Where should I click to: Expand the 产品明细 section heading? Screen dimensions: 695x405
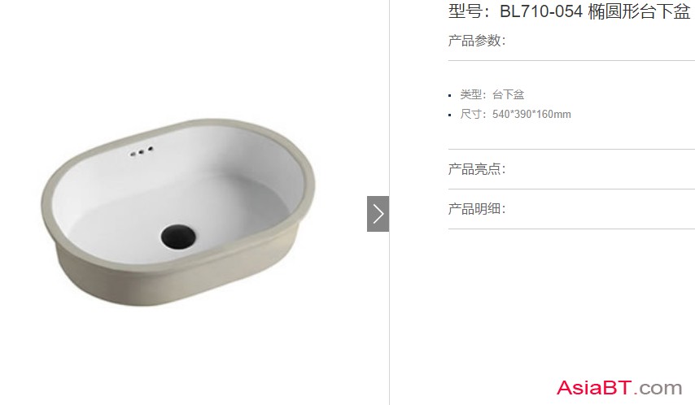(x=476, y=209)
